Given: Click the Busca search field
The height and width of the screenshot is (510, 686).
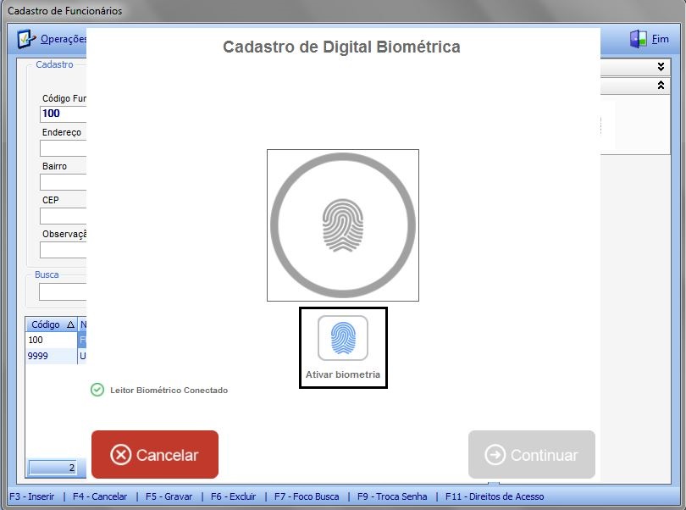Looking at the screenshot, I should (x=63, y=292).
